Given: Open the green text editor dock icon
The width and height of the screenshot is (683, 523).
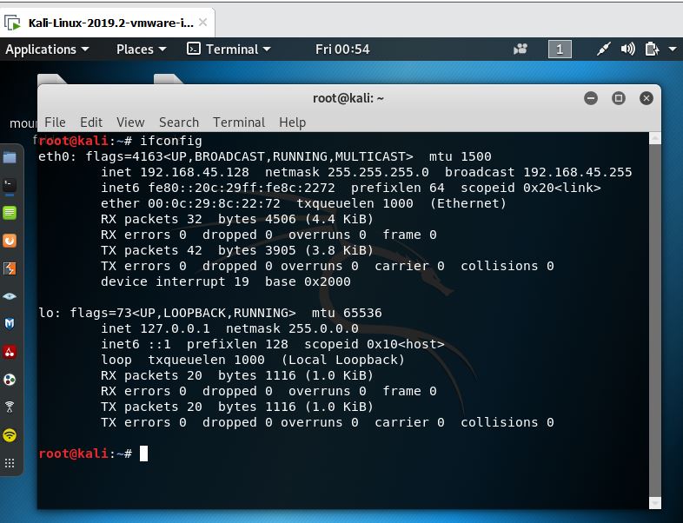Looking at the screenshot, I should [10, 213].
